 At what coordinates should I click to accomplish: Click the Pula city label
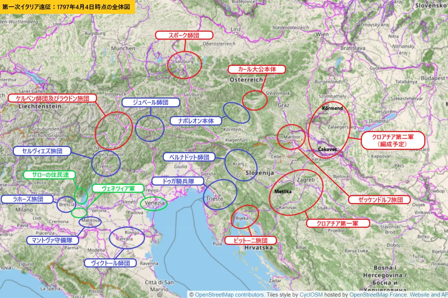pos(217,244)
